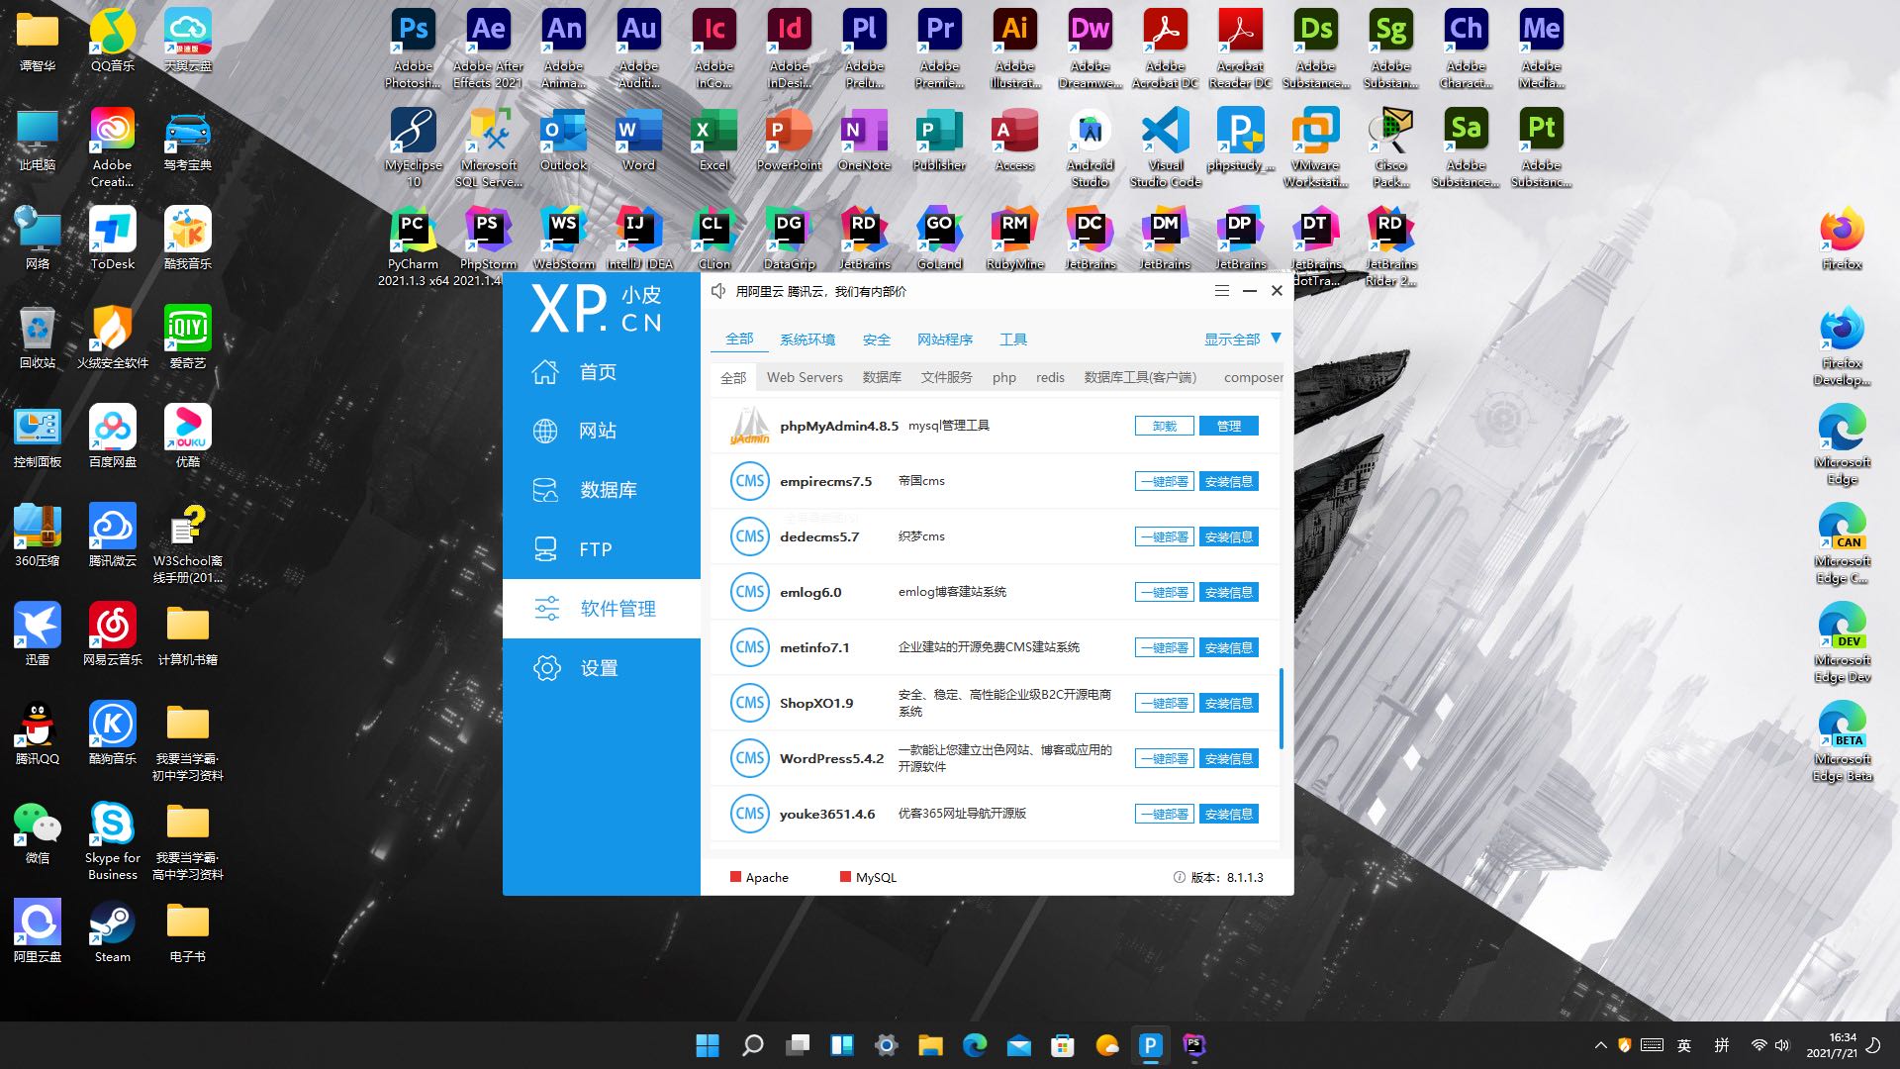The image size is (1900, 1069).
Task: Select the php filter sub-tab
Action: (x=1003, y=377)
